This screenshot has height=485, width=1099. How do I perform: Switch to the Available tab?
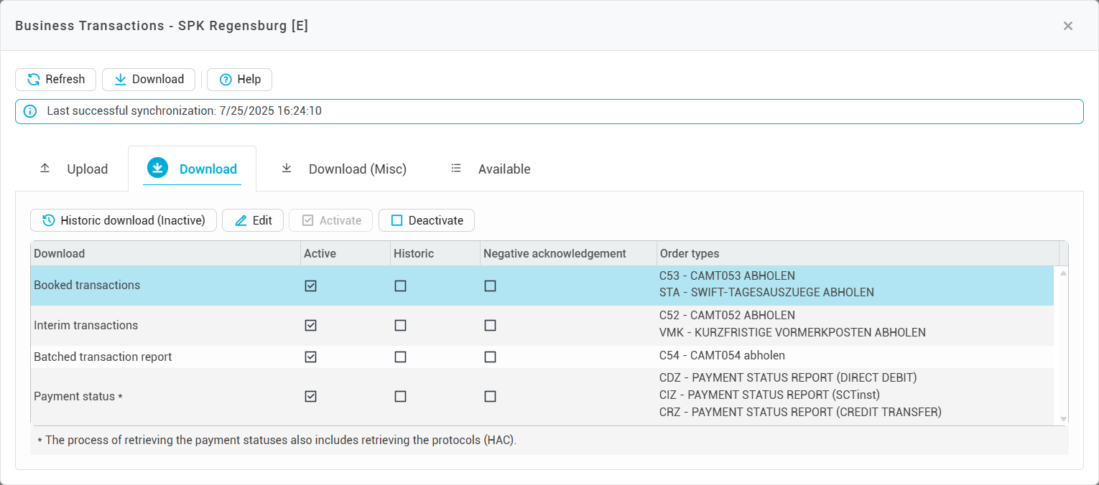491,169
